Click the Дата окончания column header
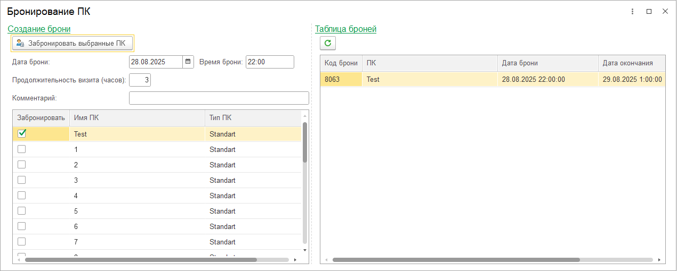This screenshot has height=271, width=677. click(x=632, y=63)
